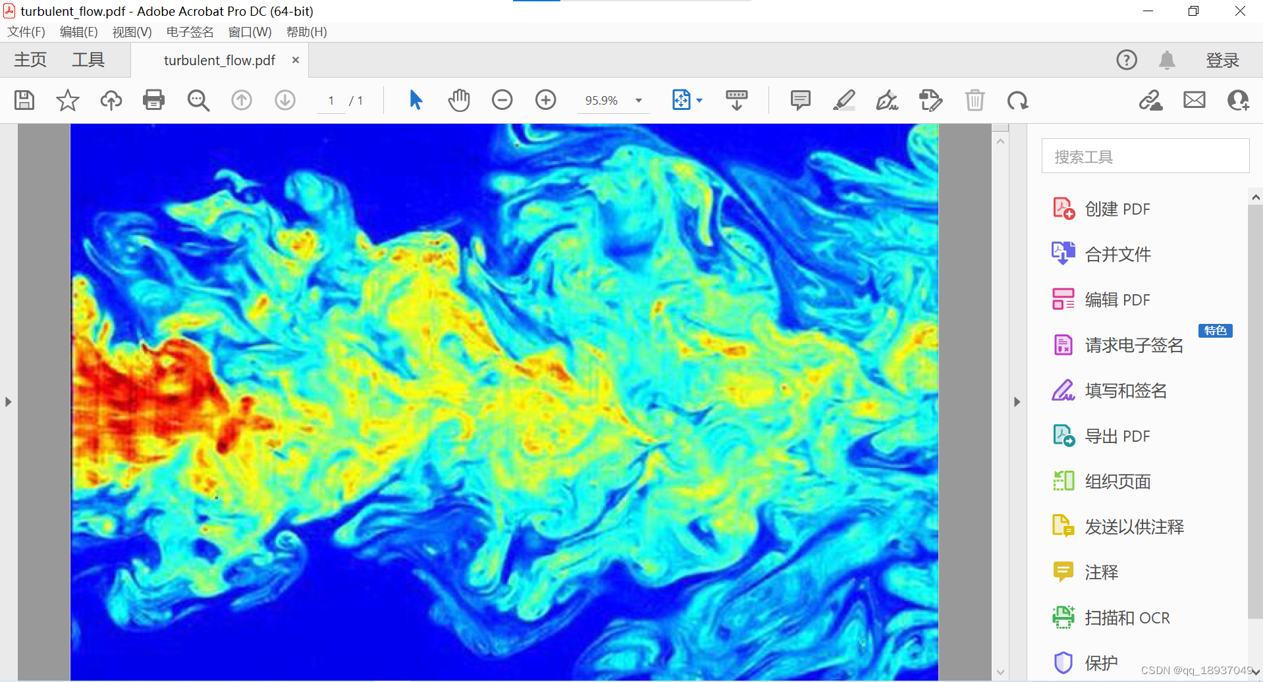
Task: Click the stamp tool icon
Action: tap(930, 100)
